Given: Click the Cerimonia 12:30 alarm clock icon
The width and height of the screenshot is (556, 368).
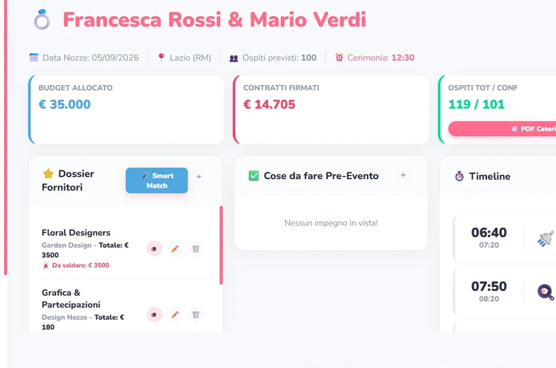Looking at the screenshot, I should (339, 57).
